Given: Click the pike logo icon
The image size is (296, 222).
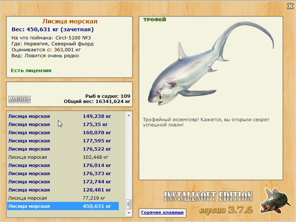Looking at the screenshot, I should click(x=276, y=200).
